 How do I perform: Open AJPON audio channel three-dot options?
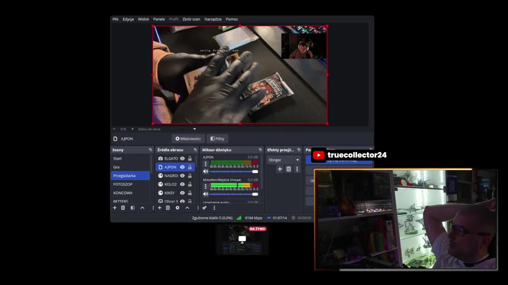[206, 163]
